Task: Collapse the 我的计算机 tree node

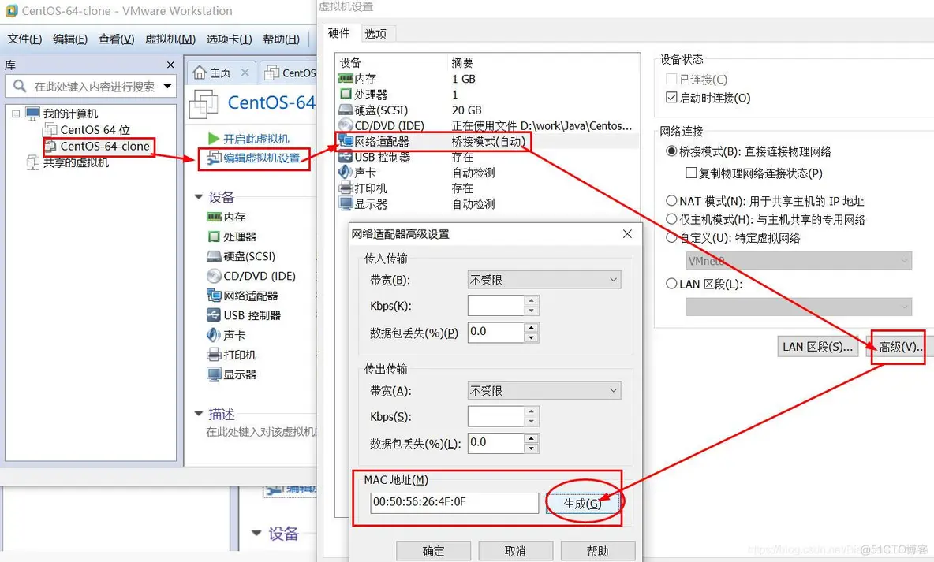Action: click(x=16, y=114)
